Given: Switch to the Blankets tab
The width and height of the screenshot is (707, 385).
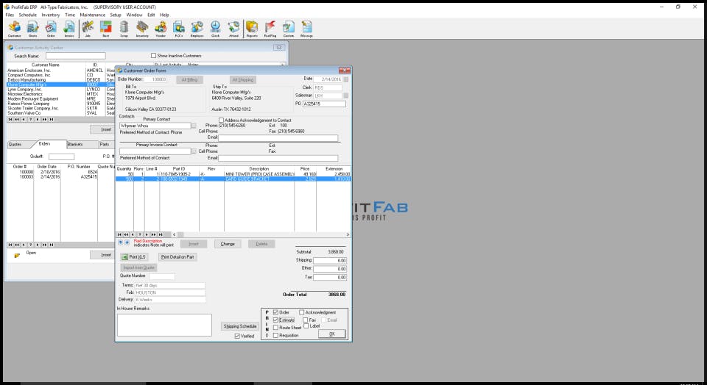Looking at the screenshot, I should click(81, 144).
